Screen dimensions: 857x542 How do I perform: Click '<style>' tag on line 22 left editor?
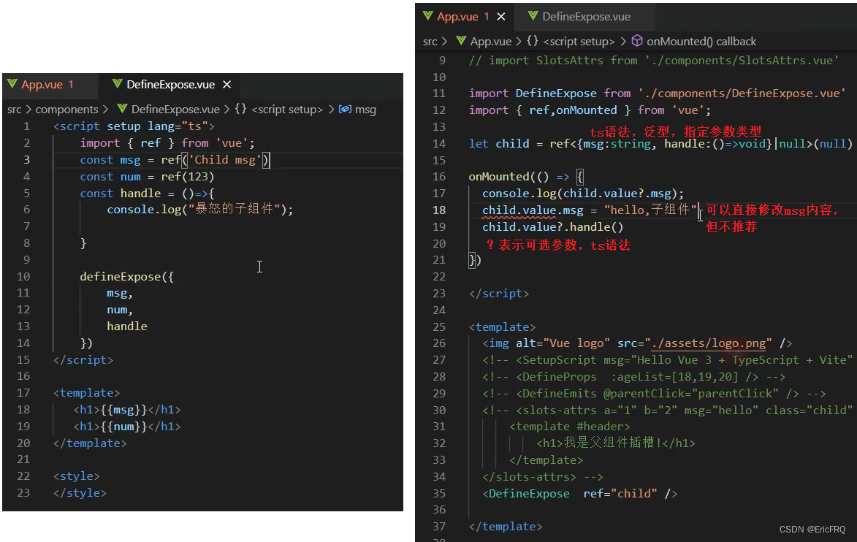77,476
